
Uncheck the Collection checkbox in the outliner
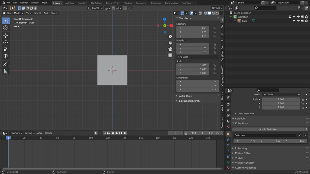click(x=290, y=17)
